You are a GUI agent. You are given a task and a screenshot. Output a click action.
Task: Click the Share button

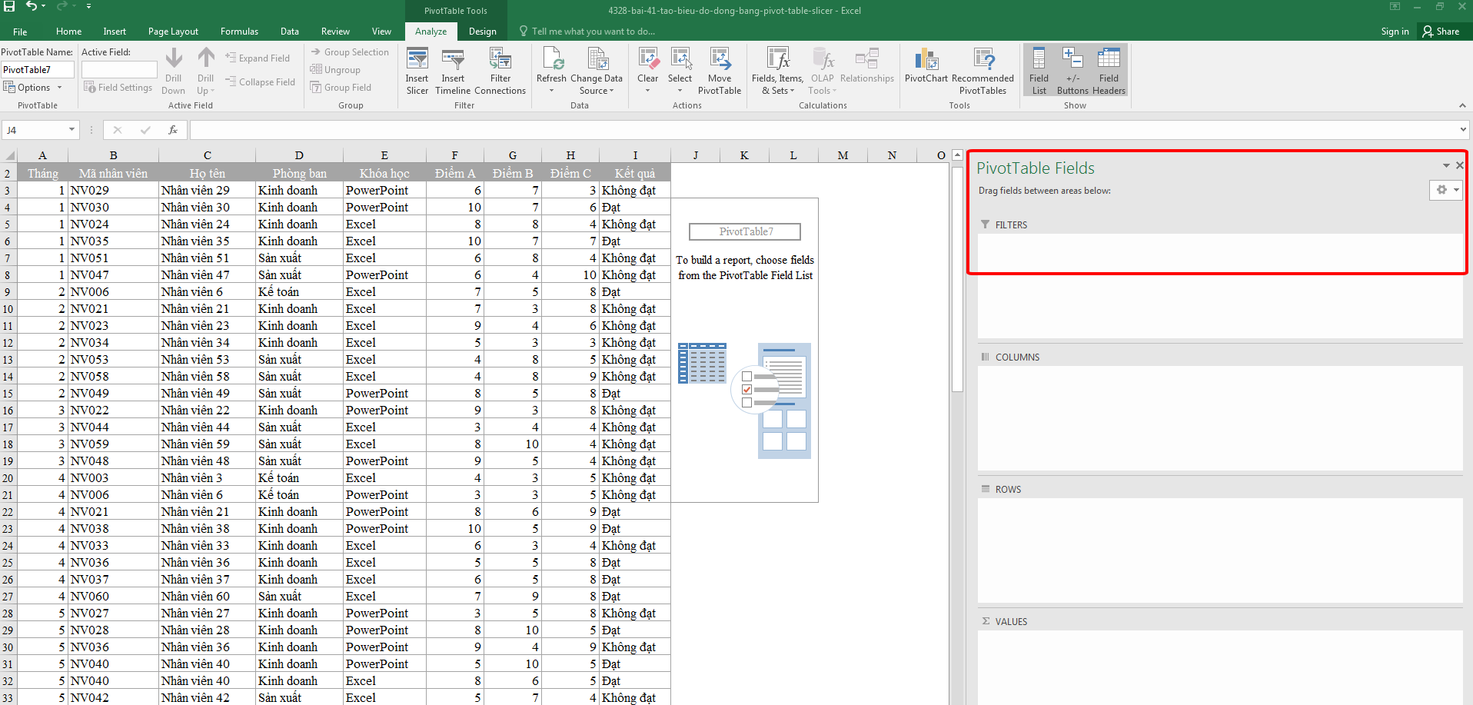tap(1441, 32)
